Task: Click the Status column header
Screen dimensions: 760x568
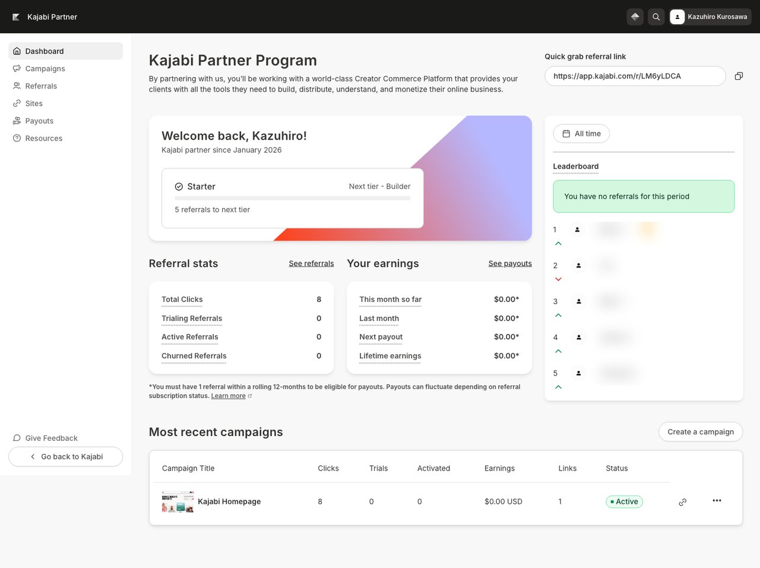Action: click(617, 468)
